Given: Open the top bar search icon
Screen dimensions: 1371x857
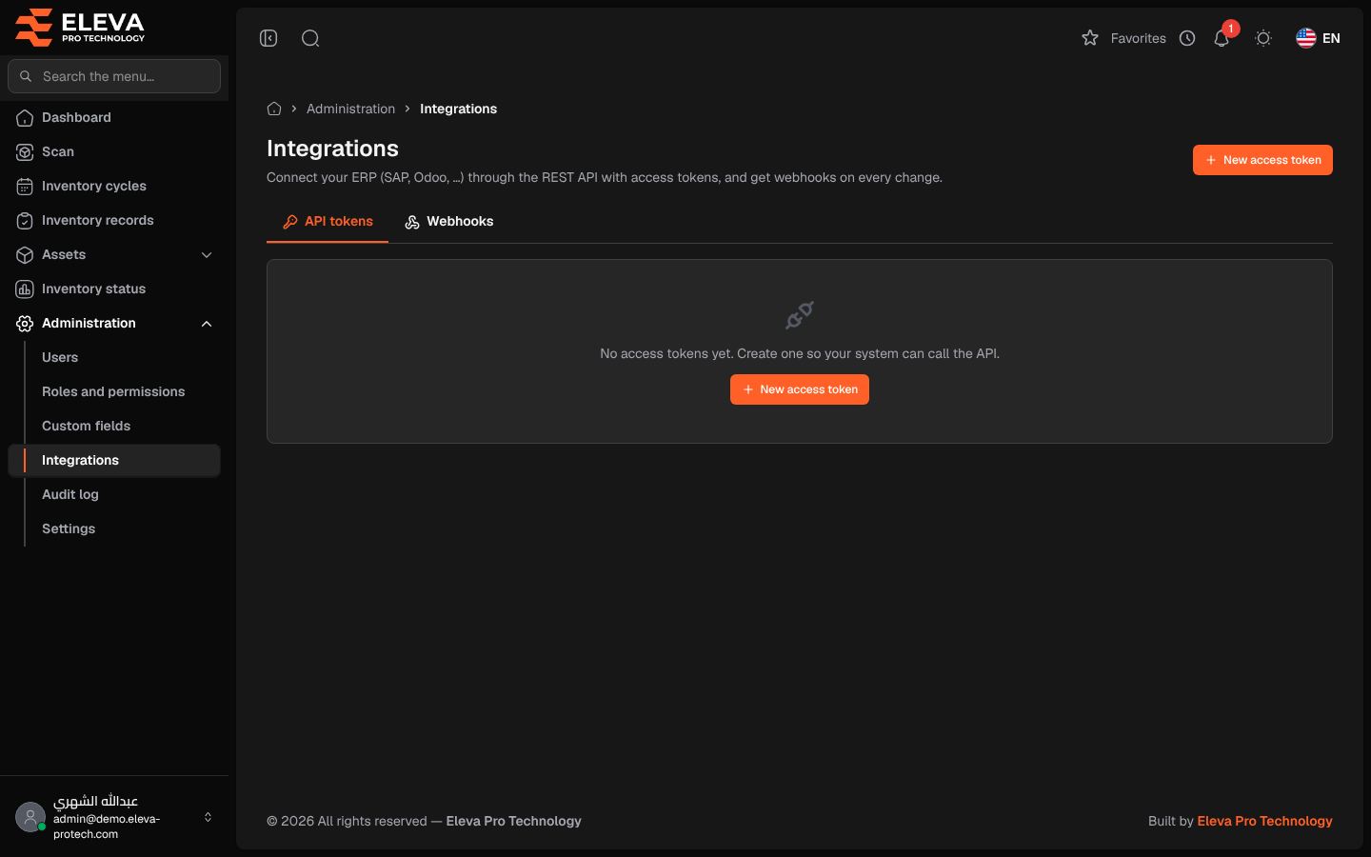Looking at the screenshot, I should [x=310, y=38].
